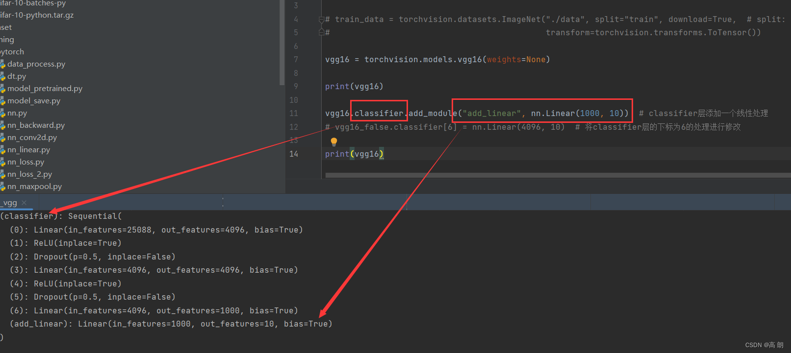Click line number 14 in the gutter
Image resolution: width=791 pixels, height=353 pixels.
pyautogui.click(x=294, y=154)
